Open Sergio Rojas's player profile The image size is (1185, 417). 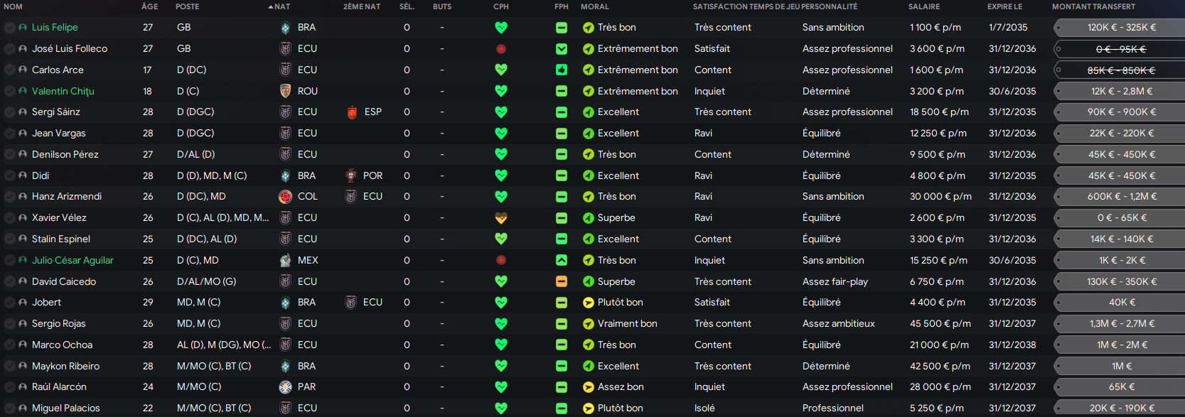[x=58, y=324]
